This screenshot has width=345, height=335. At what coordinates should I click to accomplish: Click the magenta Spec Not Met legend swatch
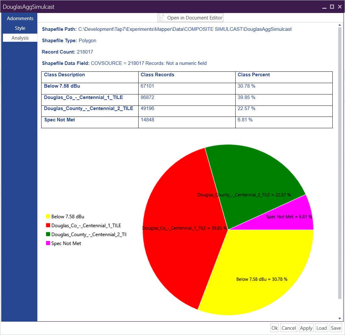click(48, 243)
